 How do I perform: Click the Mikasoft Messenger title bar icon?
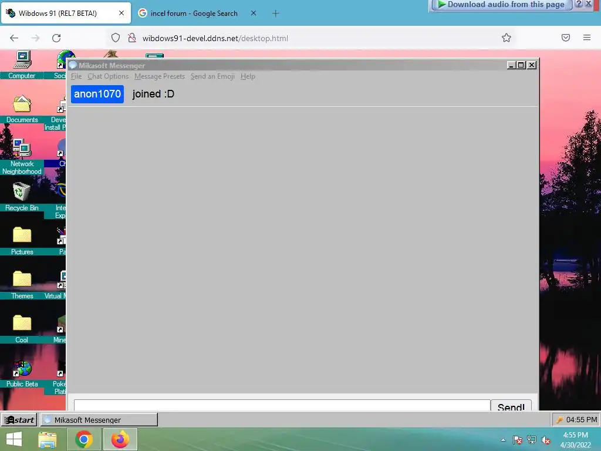click(x=73, y=65)
